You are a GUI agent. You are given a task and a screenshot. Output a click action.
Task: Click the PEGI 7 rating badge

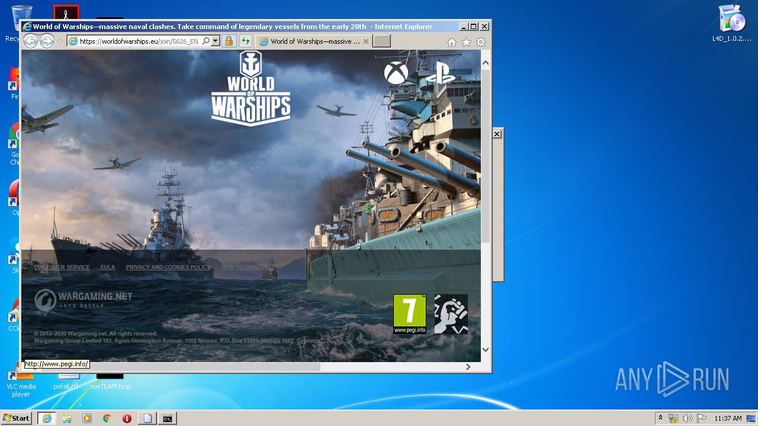[x=410, y=314]
